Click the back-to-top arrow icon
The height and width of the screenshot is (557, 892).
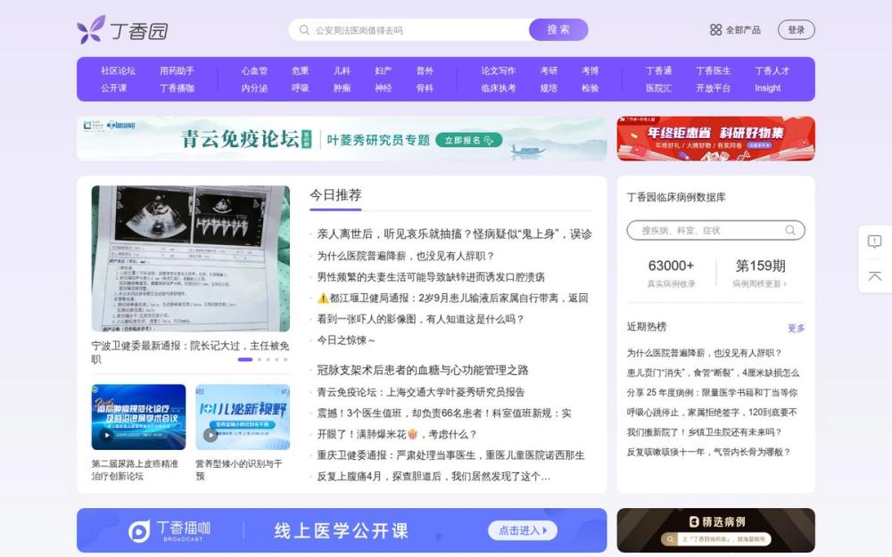point(874,275)
